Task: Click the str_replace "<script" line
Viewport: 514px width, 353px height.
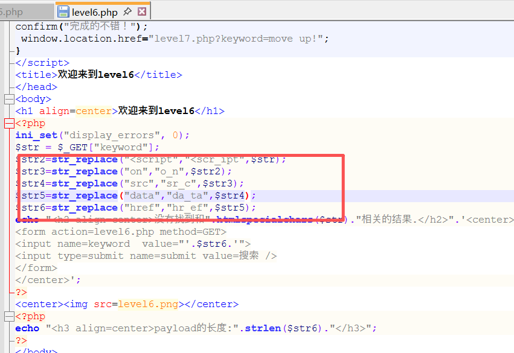Action: pos(151,159)
